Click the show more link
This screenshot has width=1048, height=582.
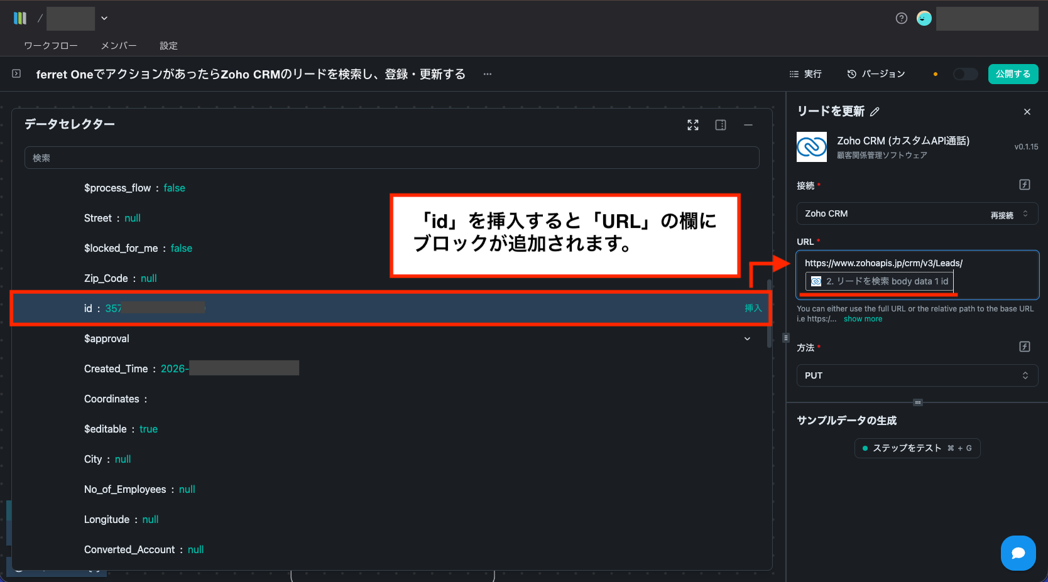coord(863,319)
